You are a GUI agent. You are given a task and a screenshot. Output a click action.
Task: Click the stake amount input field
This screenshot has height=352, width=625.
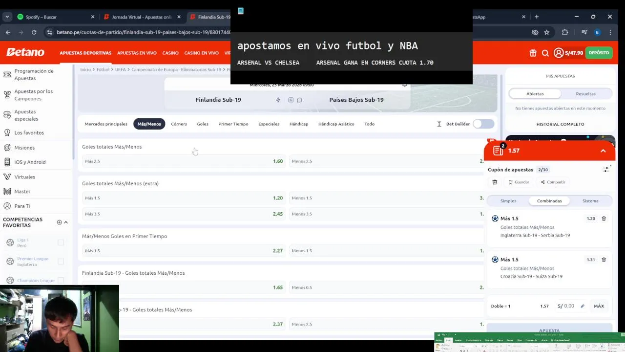click(571, 306)
